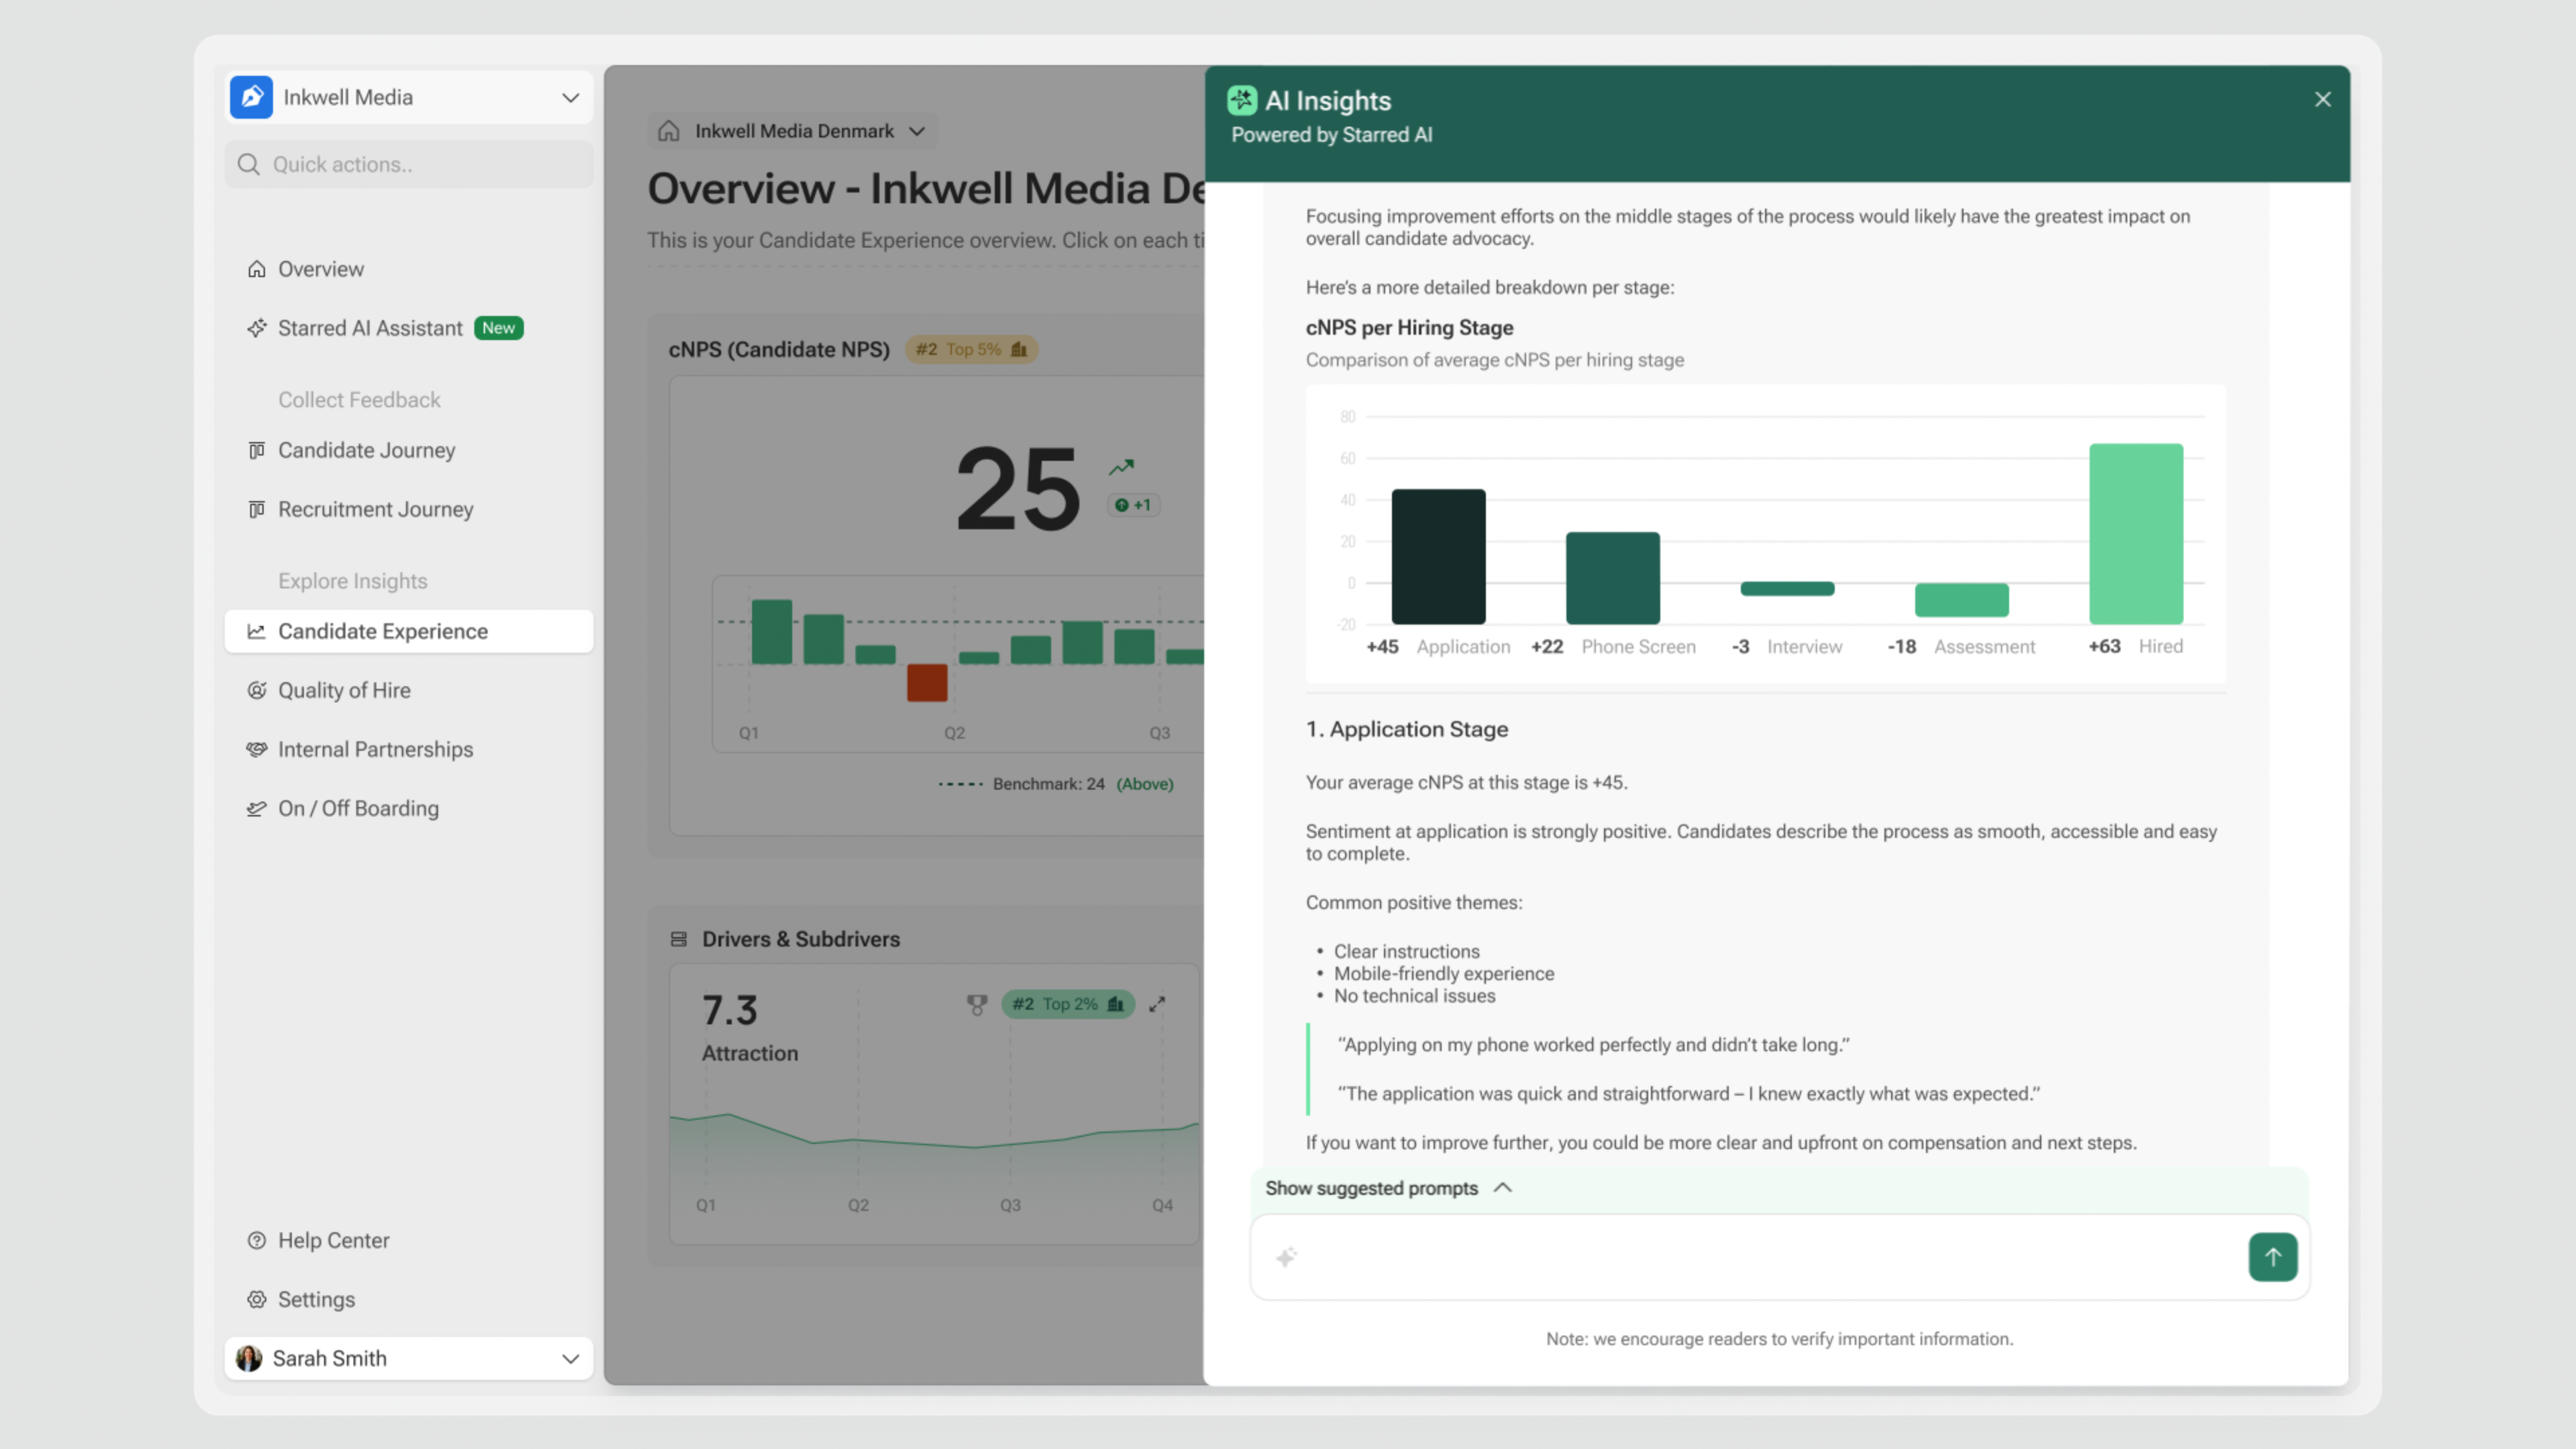Open the Settings page
The width and height of the screenshot is (2576, 1449).
[x=316, y=1299]
